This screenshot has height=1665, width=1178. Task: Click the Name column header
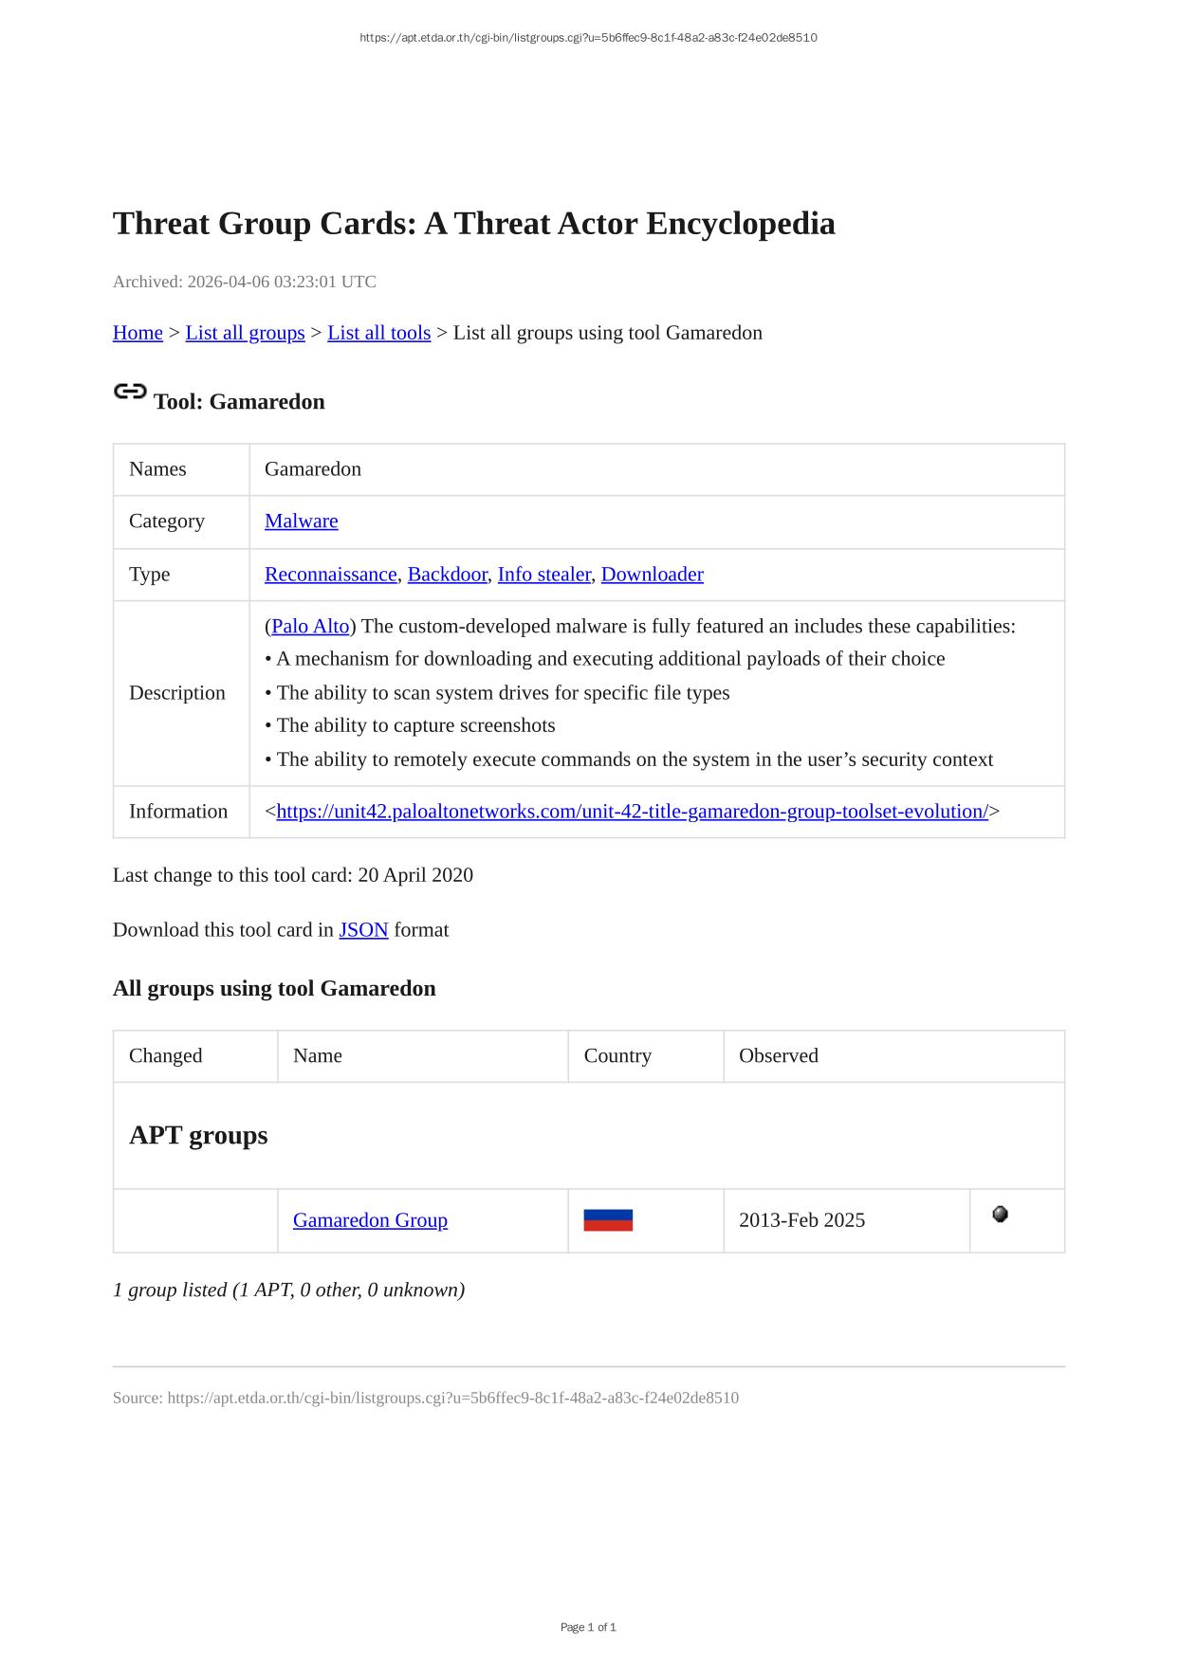[317, 1056]
